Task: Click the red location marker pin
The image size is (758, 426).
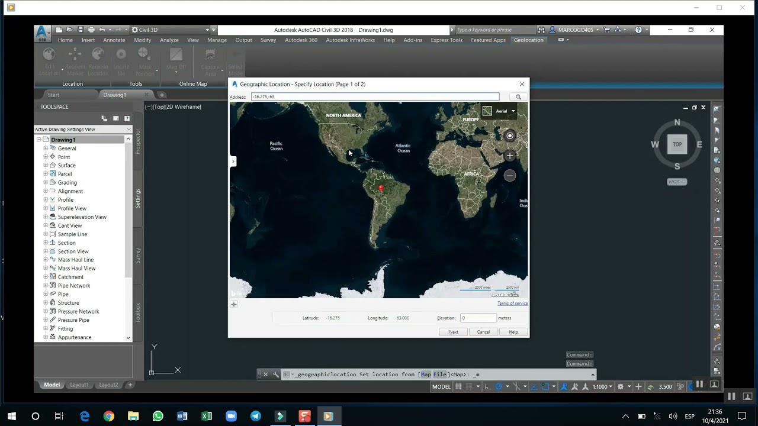Action: point(381,188)
